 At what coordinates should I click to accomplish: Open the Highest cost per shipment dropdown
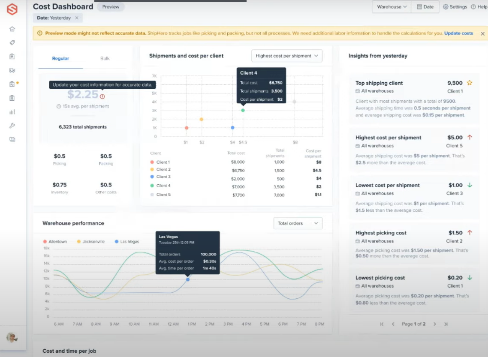pos(286,56)
